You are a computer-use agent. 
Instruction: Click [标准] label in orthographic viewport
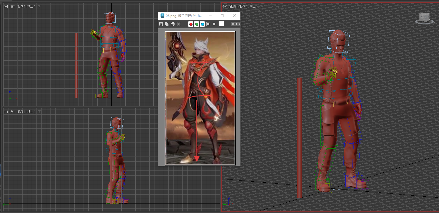point(243,6)
